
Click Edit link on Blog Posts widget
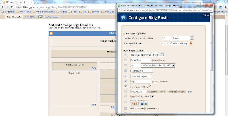point(94,105)
